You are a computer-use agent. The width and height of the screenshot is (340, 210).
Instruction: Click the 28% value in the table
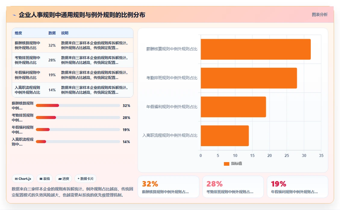52,60
